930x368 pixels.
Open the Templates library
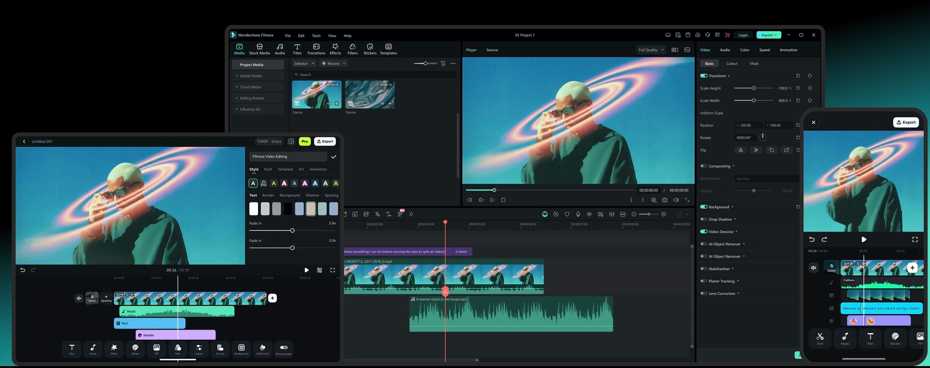click(388, 48)
